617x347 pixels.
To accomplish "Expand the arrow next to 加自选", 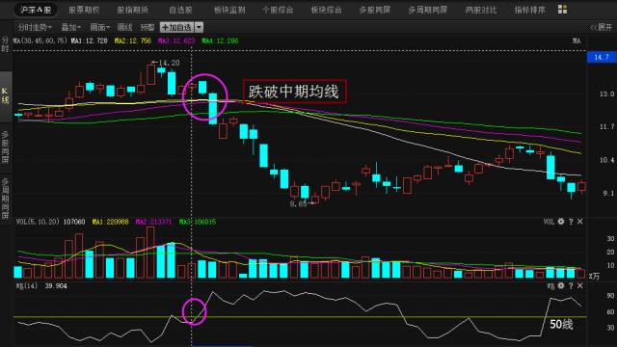I will click(x=200, y=27).
